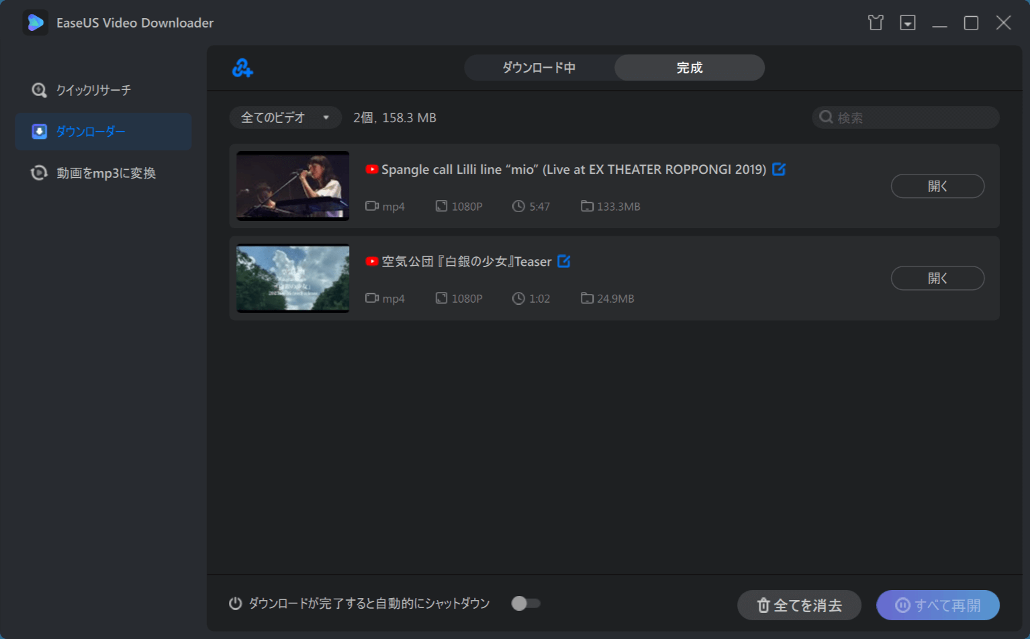Click the EaseUS Video Downloader logo
The image size is (1030, 639).
point(36,23)
